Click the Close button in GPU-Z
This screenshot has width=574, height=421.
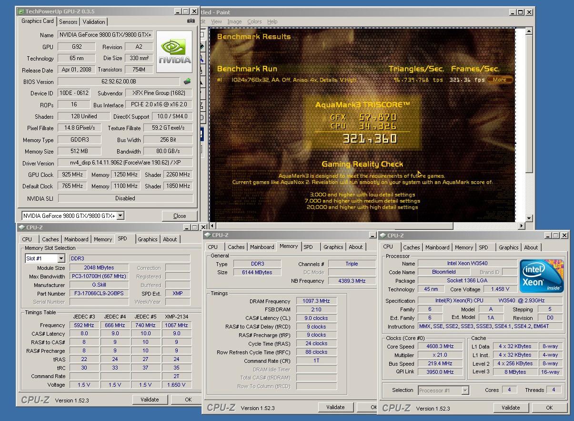(x=180, y=216)
